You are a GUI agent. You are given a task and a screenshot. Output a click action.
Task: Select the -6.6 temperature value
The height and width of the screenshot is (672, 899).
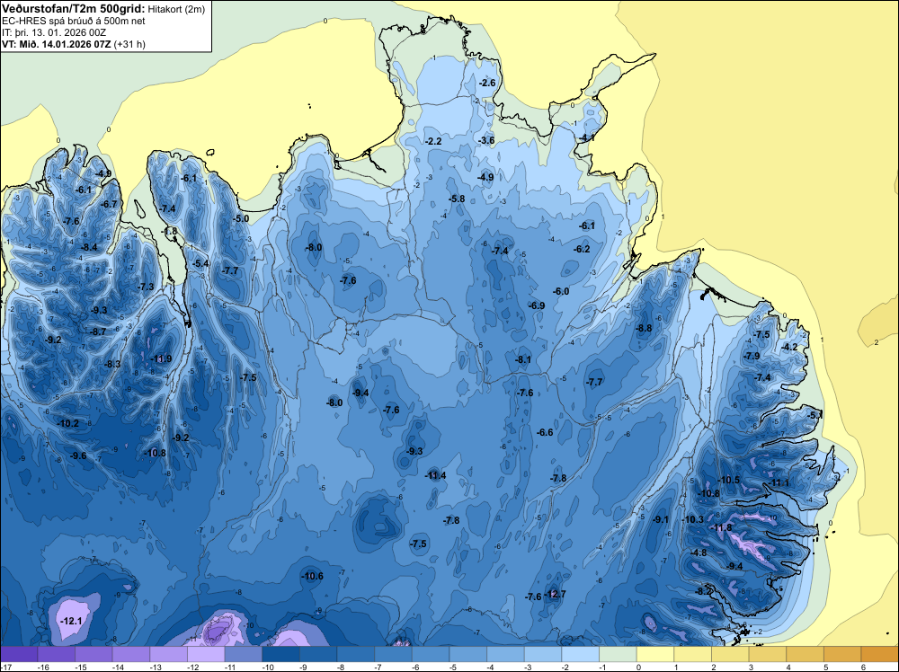click(545, 432)
